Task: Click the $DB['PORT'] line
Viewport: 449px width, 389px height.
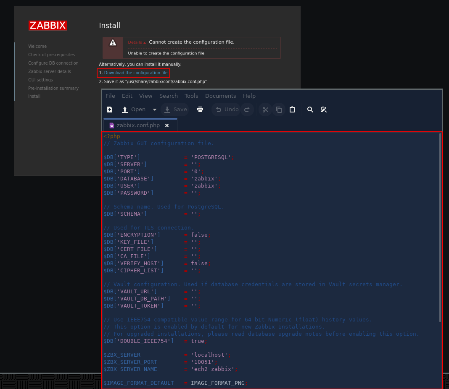Action: (154, 172)
